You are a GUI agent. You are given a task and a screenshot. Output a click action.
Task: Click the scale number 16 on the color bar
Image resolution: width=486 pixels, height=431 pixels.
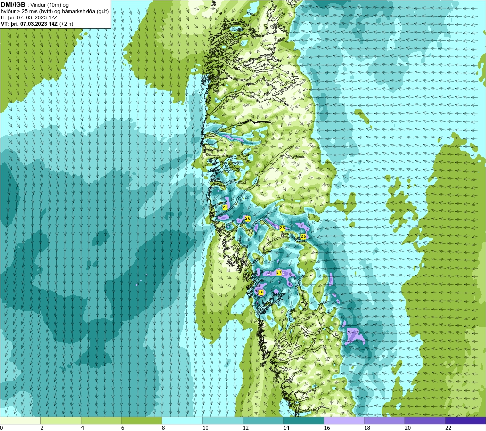pyautogui.click(x=327, y=428)
